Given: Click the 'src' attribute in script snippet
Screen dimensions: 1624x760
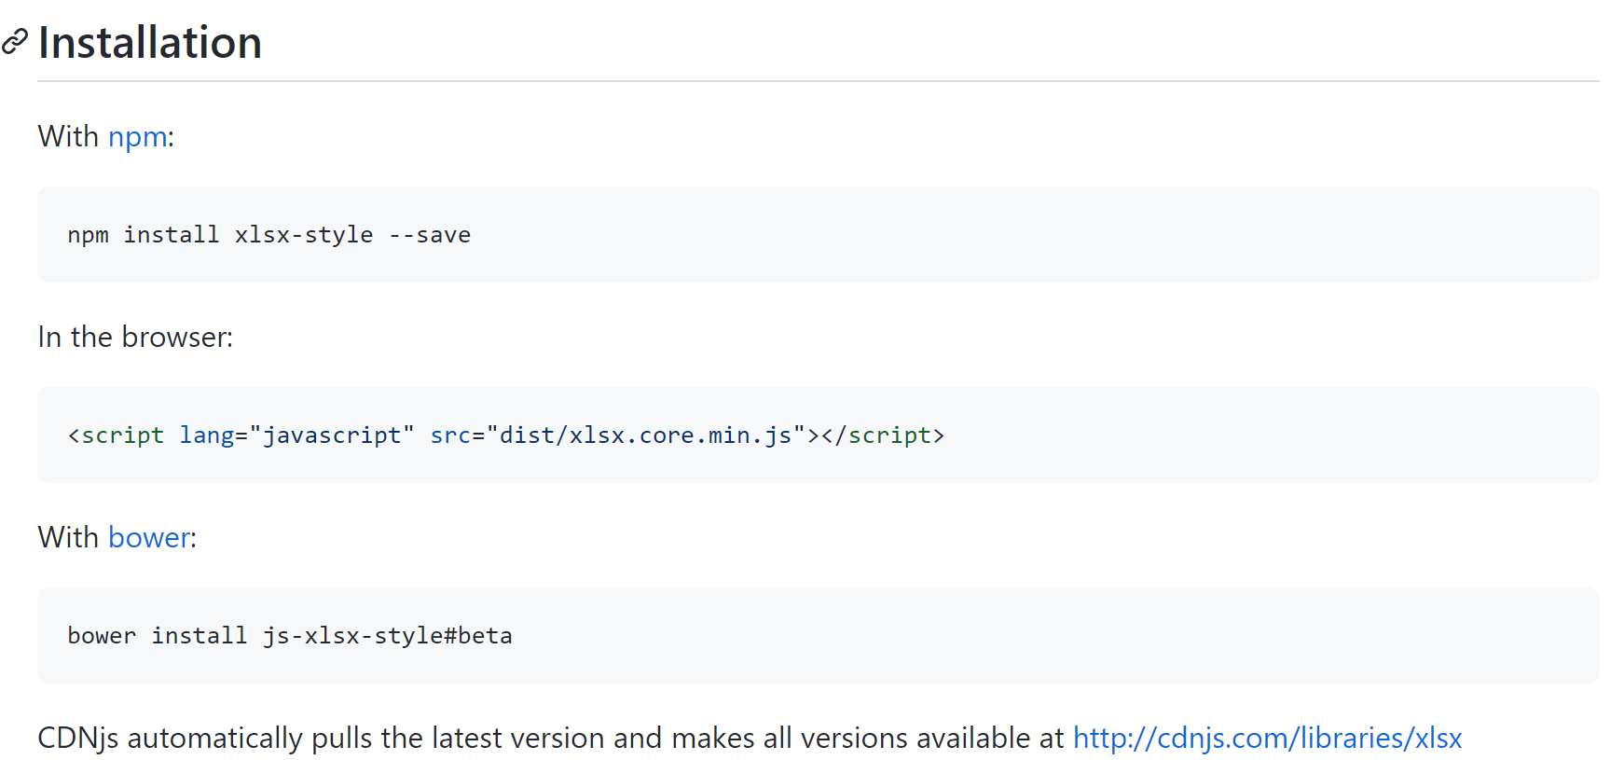Looking at the screenshot, I should (x=450, y=435).
